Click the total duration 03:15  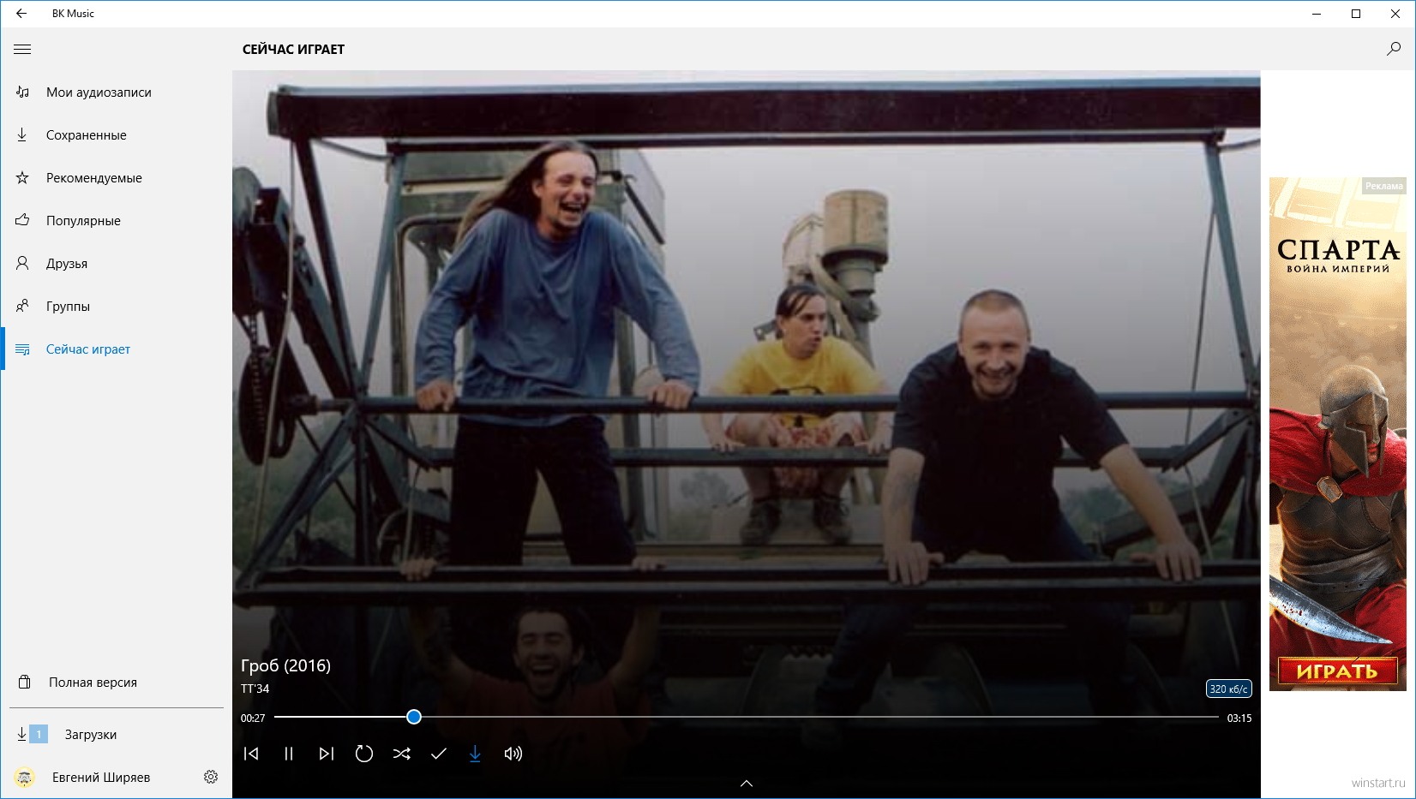point(1239,718)
